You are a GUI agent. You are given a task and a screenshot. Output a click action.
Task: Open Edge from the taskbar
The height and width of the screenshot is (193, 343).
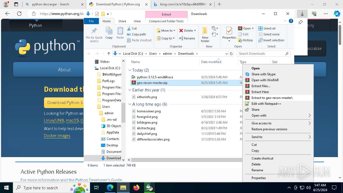pos(110,188)
